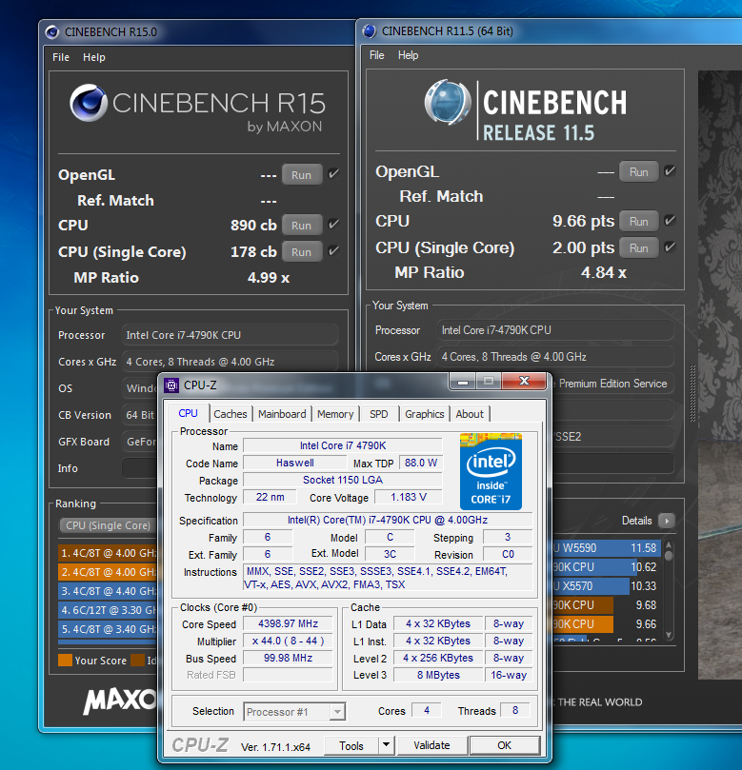This screenshot has height=770, width=742.
Task: Click the Max TDP 88.0 W value
Action: (421, 463)
